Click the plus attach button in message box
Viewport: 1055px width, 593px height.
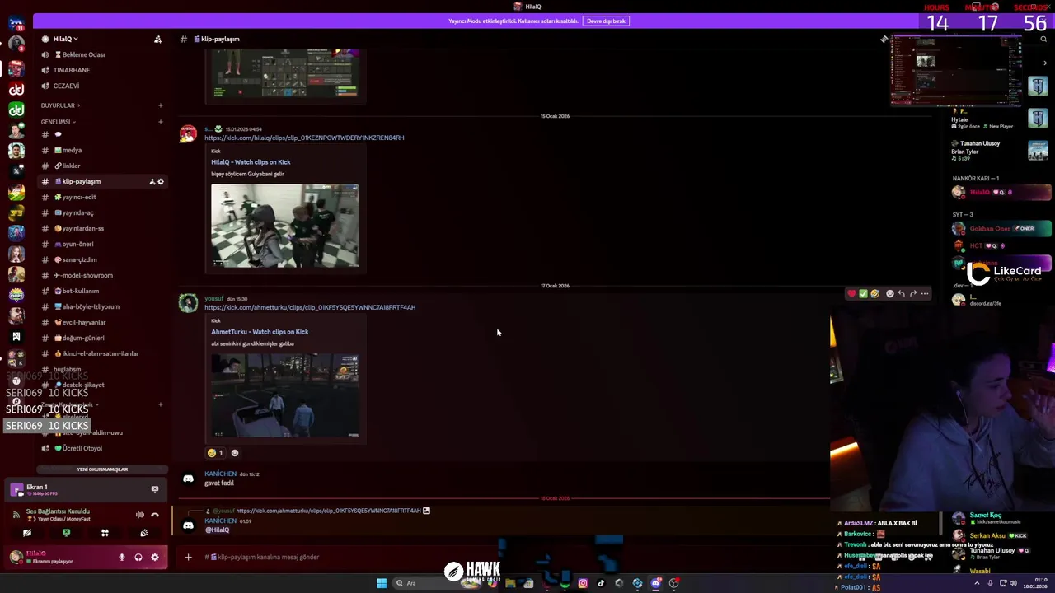pyautogui.click(x=188, y=558)
